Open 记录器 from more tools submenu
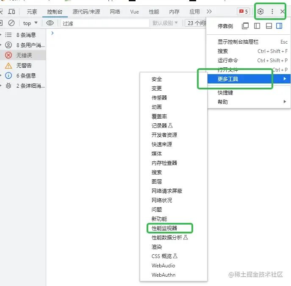The image size is (291, 286). 174,126
